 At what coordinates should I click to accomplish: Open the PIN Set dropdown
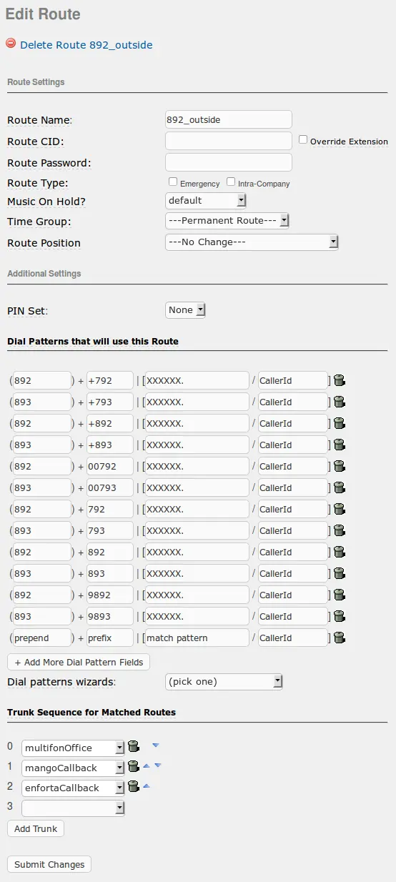185,310
